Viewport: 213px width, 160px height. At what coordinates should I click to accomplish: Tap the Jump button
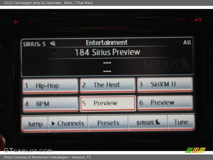tap(35, 124)
